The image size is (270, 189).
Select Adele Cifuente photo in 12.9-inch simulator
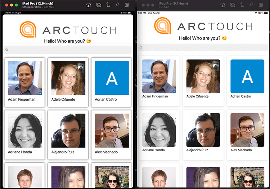(68, 78)
